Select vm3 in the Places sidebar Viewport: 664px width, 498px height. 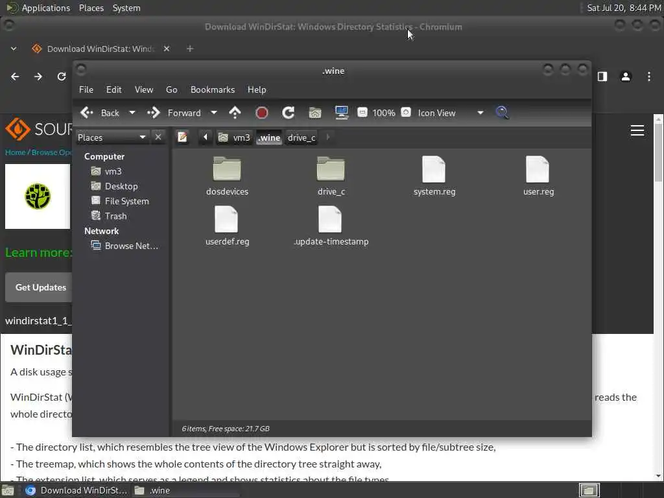[x=107, y=171]
